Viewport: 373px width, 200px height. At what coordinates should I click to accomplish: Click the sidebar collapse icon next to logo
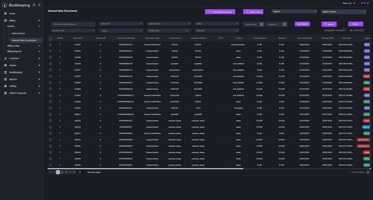39,5
